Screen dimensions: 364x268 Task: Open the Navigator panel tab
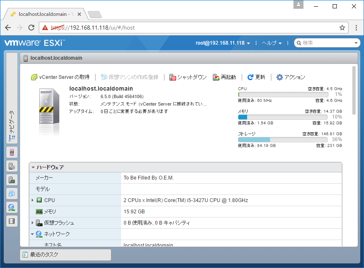point(12,98)
